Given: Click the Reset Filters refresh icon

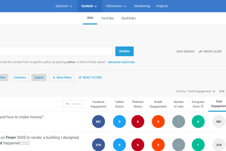Looking at the screenshot, I should (80, 78).
